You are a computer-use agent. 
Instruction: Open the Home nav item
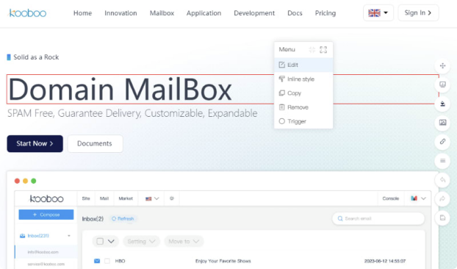pyautogui.click(x=82, y=13)
